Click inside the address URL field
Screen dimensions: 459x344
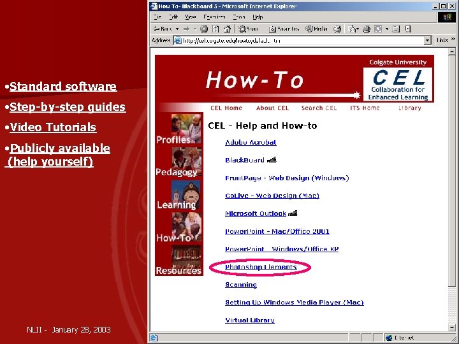click(x=302, y=40)
